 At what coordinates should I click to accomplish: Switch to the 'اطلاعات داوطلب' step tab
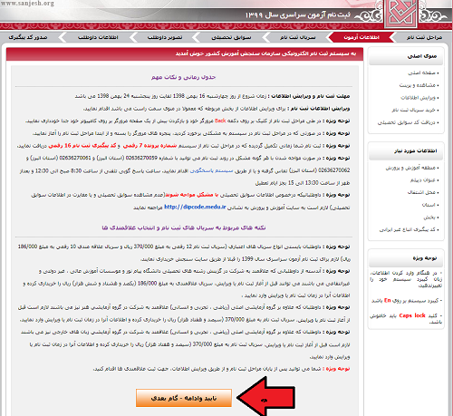[x=98, y=37]
